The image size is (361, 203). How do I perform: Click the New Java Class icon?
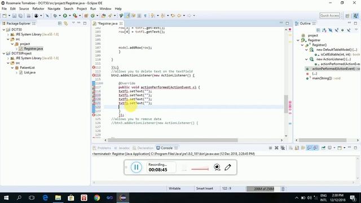click(x=93, y=16)
